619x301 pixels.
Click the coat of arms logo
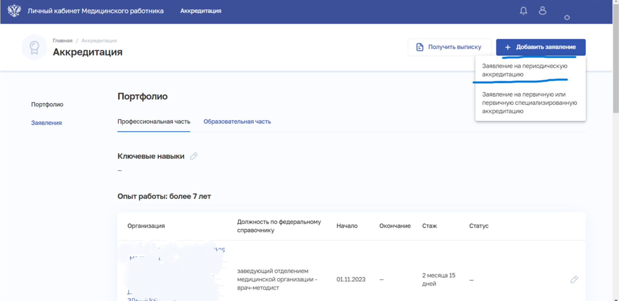click(x=14, y=11)
